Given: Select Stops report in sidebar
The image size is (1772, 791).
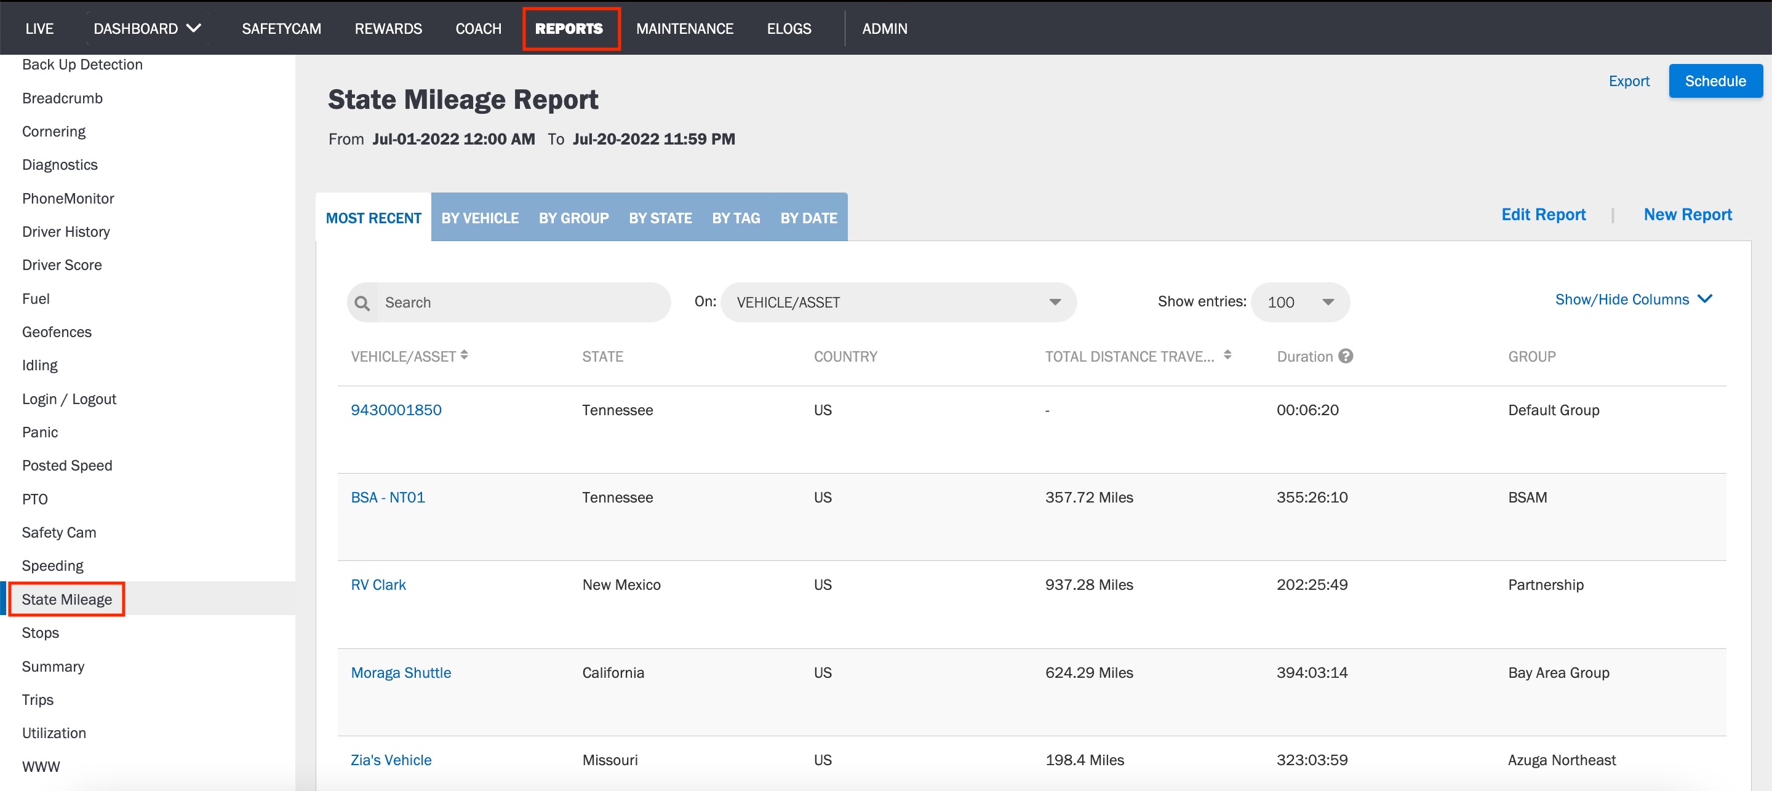Looking at the screenshot, I should click(x=41, y=633).
